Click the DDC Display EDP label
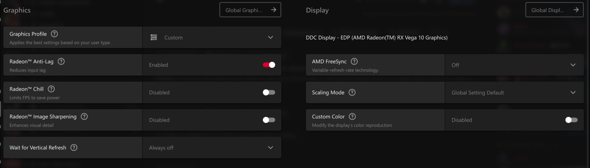This screenshot has width=590, height=168. click(x=377, y=38)
